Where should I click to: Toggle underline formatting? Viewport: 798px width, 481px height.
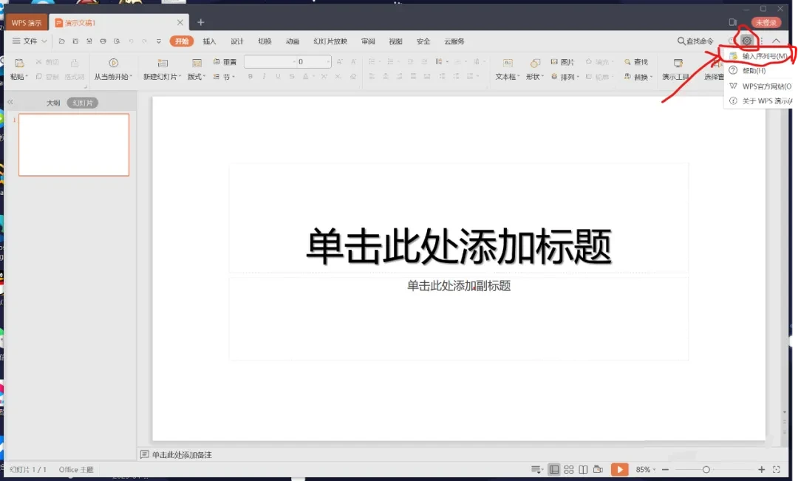pos(278,76)
